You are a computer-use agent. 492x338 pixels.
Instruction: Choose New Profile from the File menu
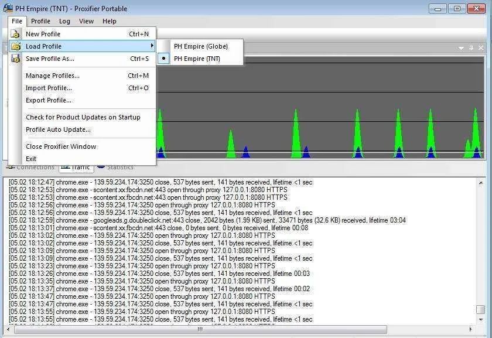tap(82, 34)
